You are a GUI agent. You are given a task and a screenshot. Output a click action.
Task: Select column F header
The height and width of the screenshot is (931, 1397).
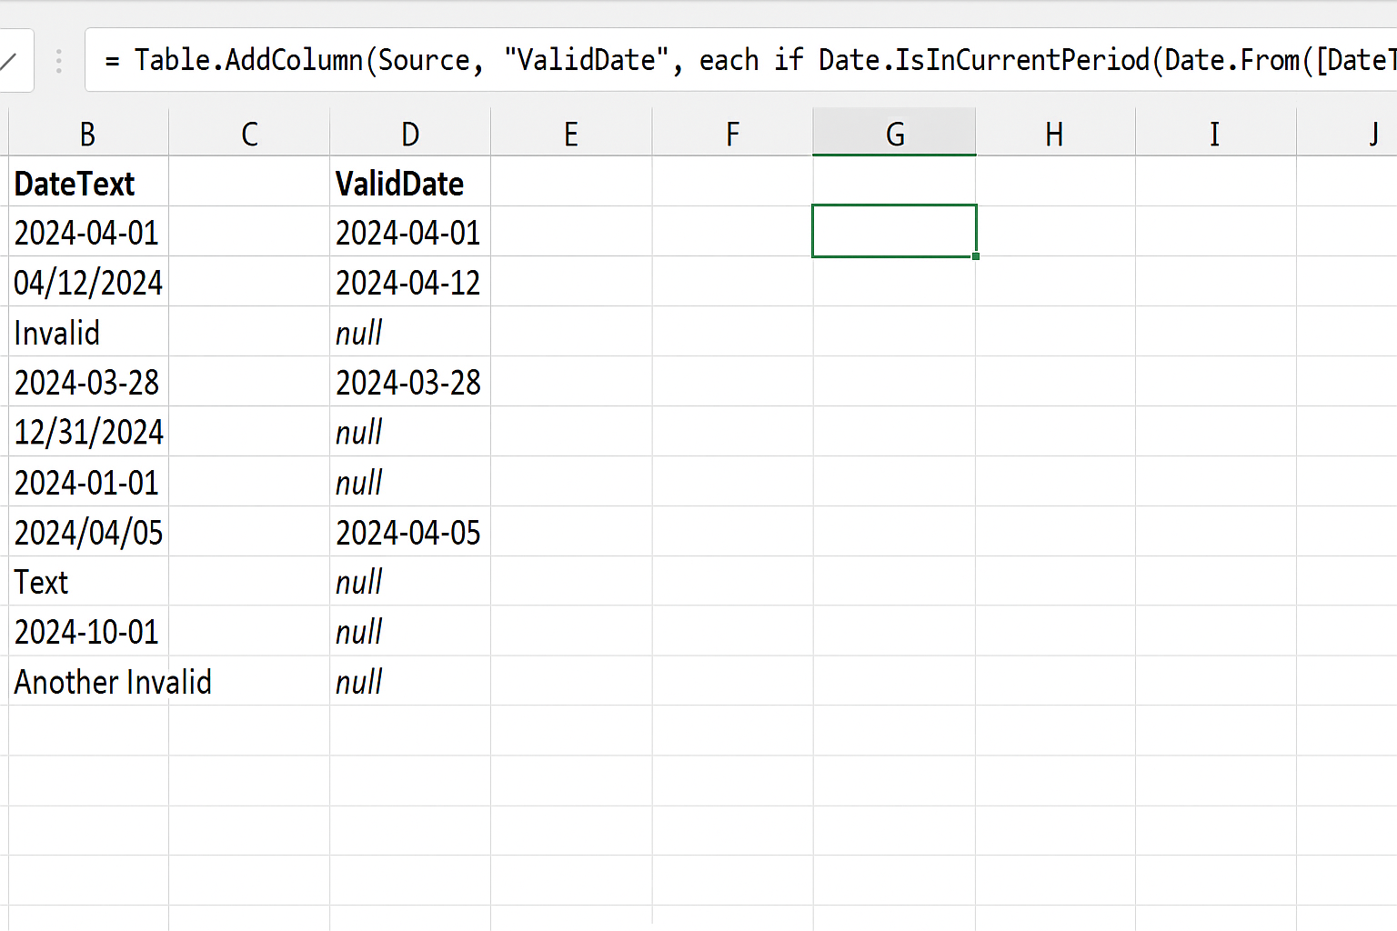click(732, 133)
